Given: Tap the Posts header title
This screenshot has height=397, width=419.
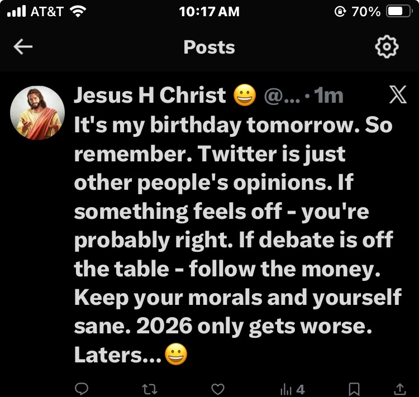Looking at the screenshot, I should (209, 47).
